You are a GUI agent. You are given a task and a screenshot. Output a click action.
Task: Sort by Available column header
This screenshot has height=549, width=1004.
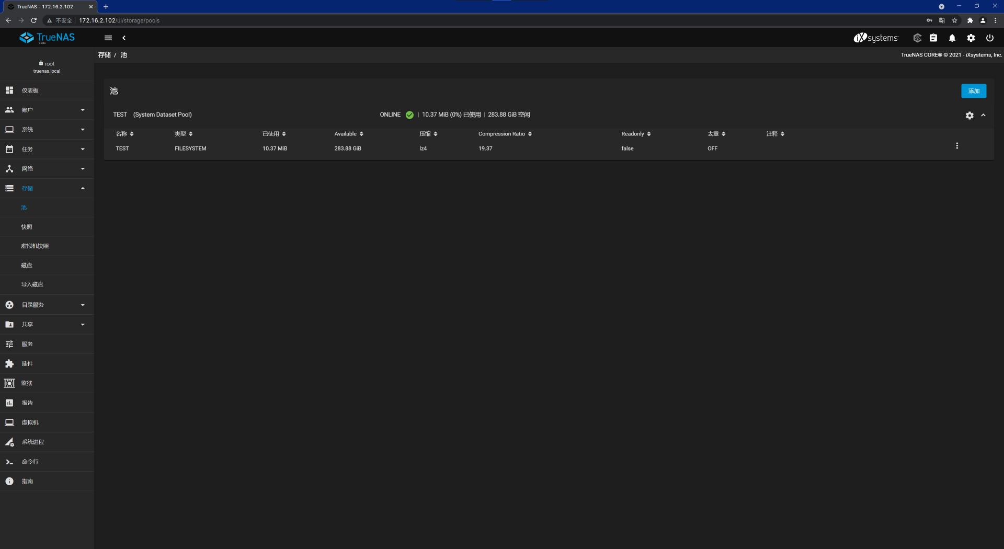pos(349,134)
